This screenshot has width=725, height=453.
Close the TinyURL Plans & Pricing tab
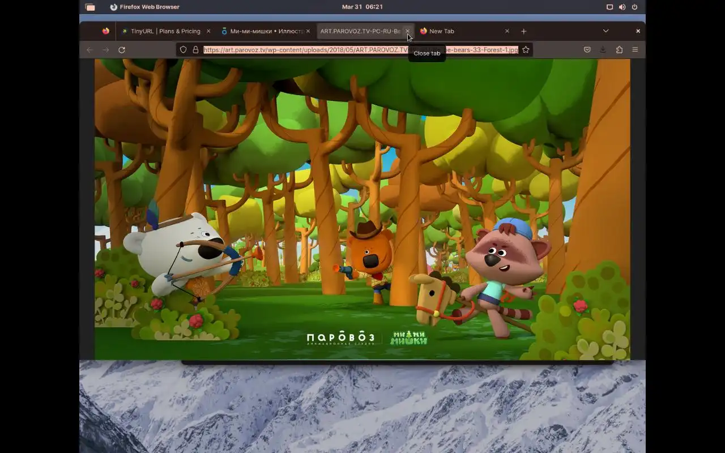pyautogui.click(x=208, y=31)
